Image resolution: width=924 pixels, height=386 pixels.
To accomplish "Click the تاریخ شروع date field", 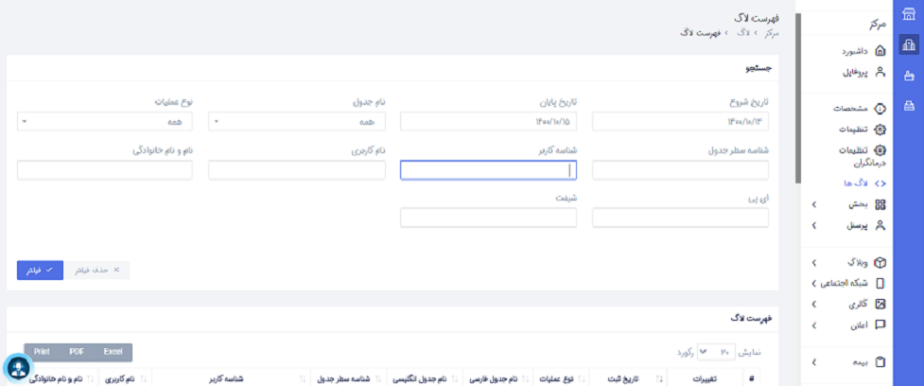I will pyautogui.click(x=680, y=122).
